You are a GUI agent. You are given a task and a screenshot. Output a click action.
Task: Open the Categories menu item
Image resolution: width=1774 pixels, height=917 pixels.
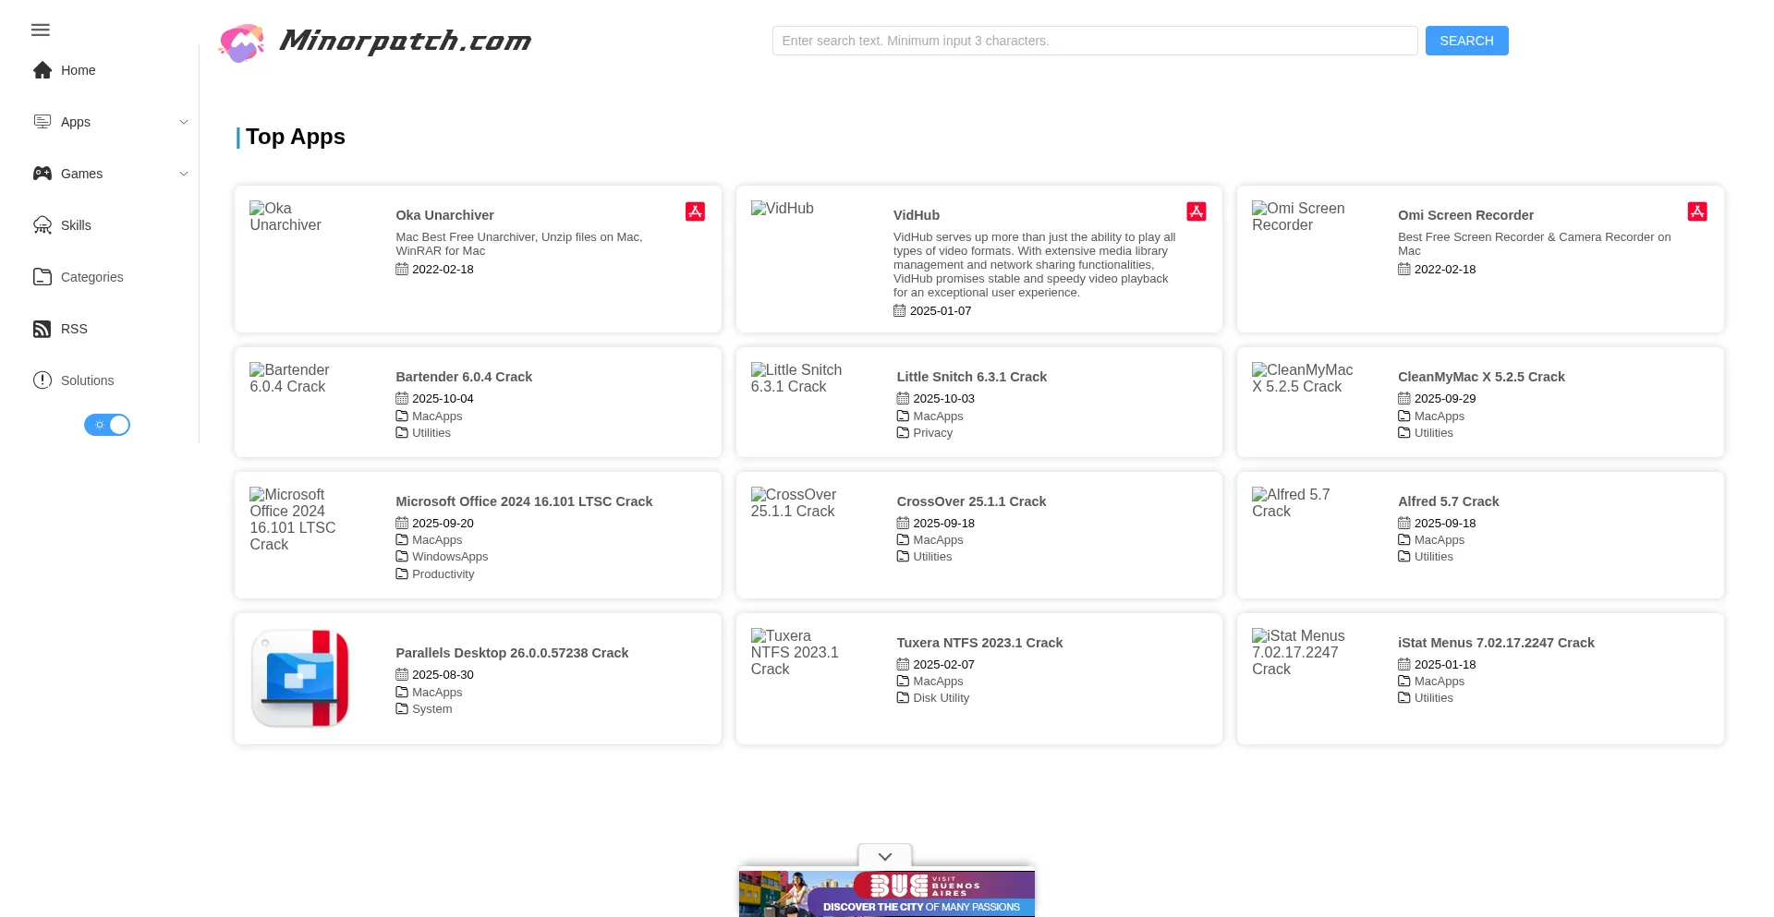(91, 277)
